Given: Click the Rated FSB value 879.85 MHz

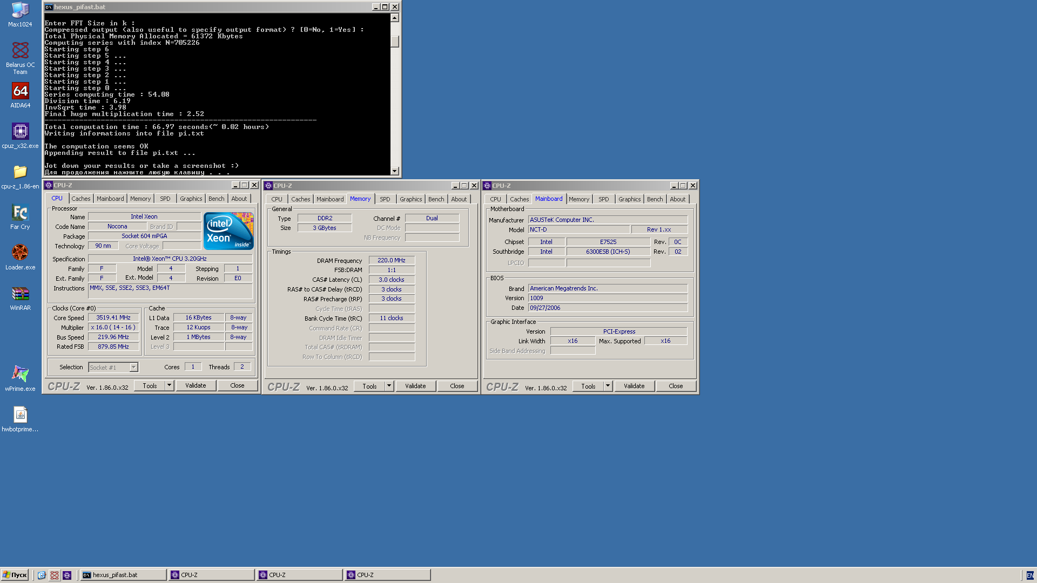Looking at the screenshot, I should pyautogui.click(x=113, y=347).
